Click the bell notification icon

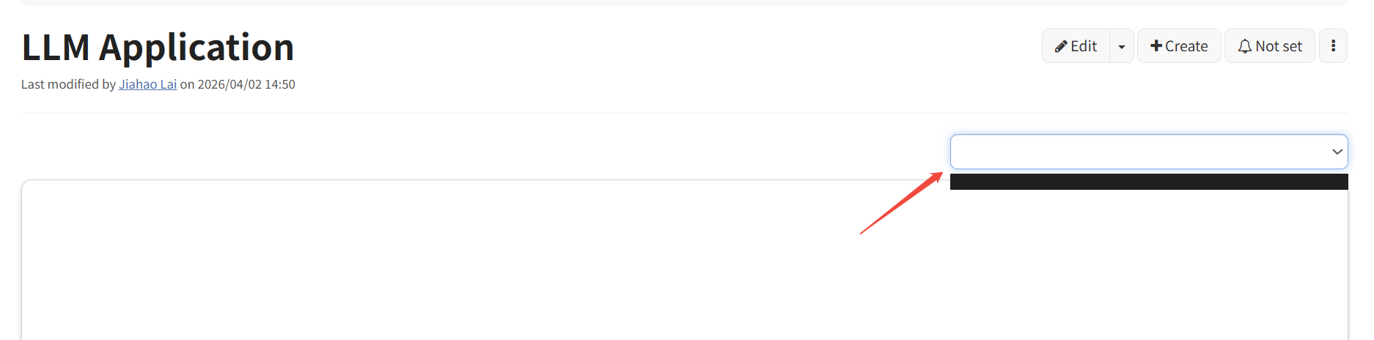coord(1244,47)
